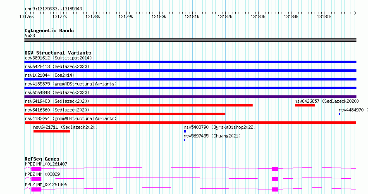Select the red bar under nsv6419483
The width and height of the screenshot is (368, 194).
click(139, 105)
